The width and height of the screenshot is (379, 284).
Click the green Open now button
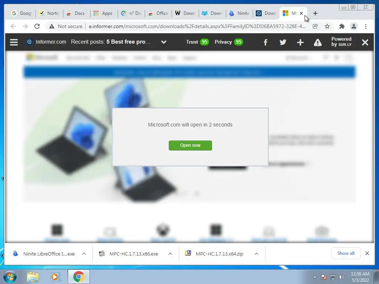click(190, 145)
